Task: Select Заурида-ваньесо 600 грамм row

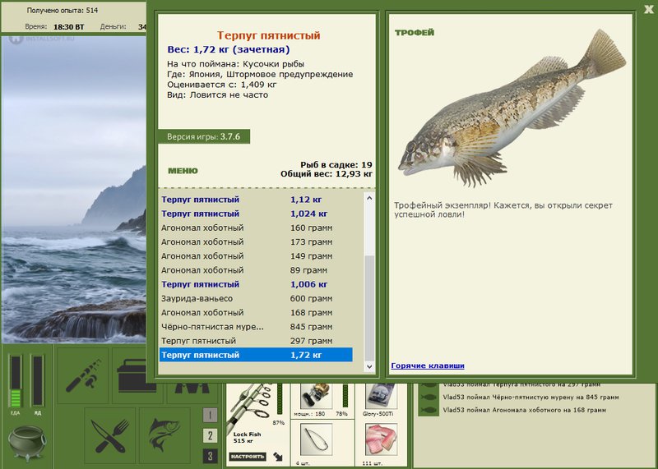Action: pyautogui.click(x=256, y=298)
